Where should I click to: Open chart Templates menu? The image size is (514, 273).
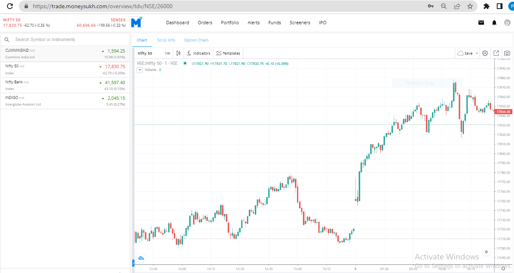(228, 53)
